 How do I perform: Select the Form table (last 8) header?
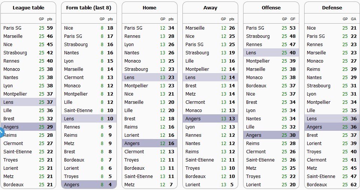click(89, 7)
